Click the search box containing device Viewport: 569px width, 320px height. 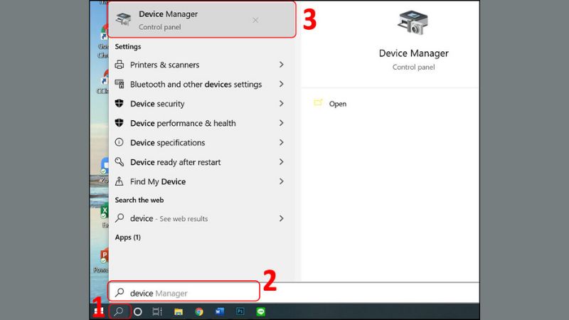click(x=185, y=292)
